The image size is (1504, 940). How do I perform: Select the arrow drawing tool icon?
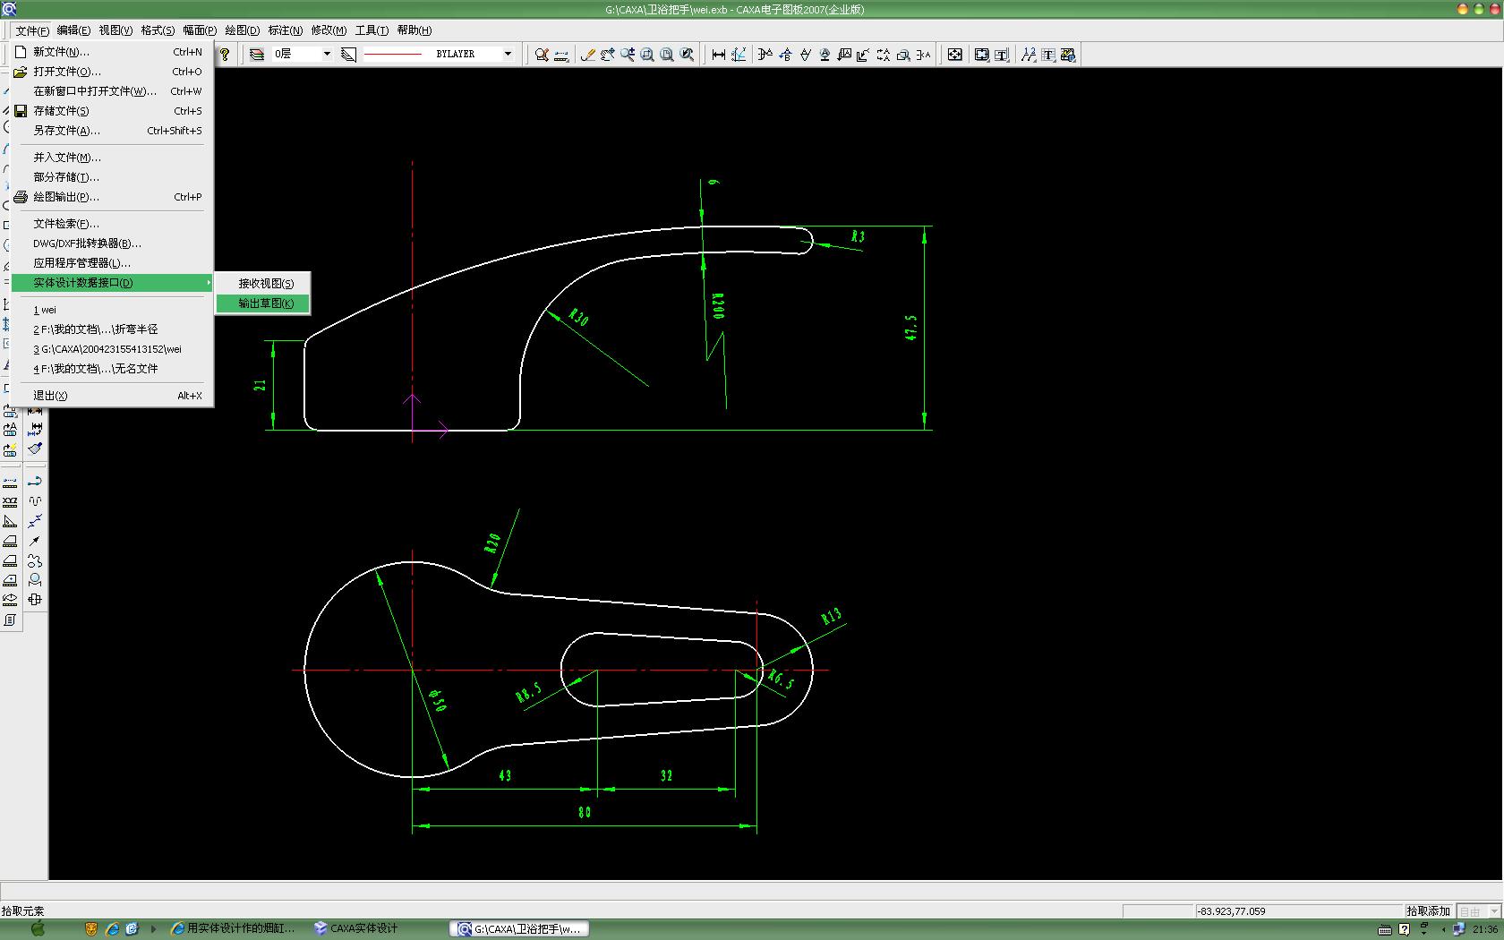pos(35,541)
